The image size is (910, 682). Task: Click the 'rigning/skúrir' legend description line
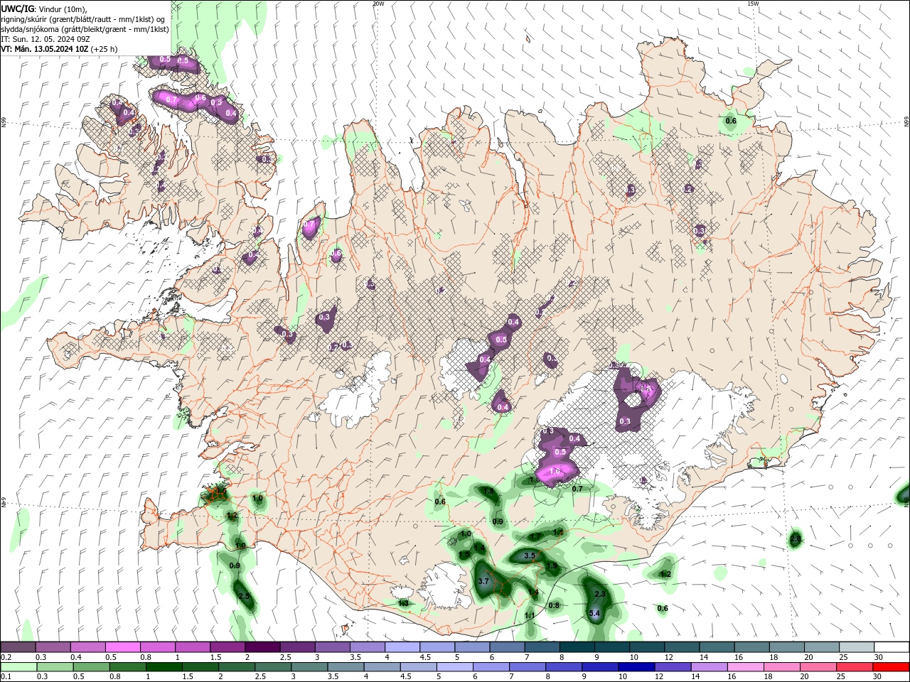coord(83,19)
